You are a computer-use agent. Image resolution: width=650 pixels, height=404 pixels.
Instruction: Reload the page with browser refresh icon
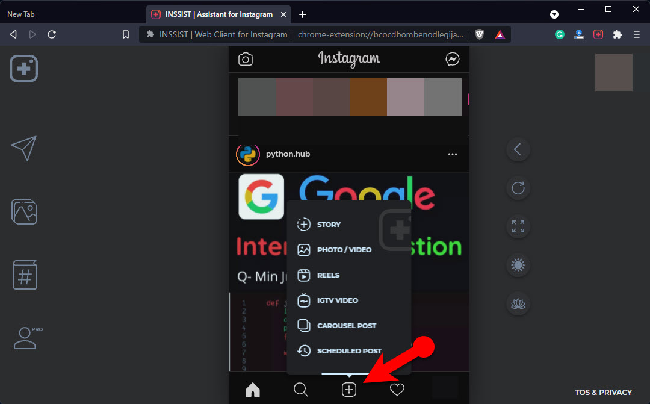52,34
